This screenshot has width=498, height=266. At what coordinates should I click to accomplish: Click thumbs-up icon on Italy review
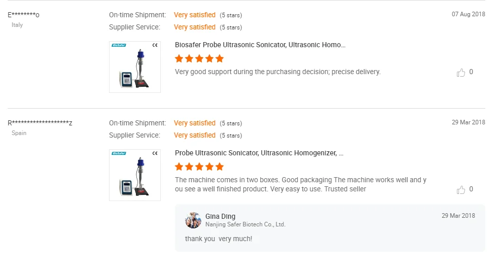(460, 73)
